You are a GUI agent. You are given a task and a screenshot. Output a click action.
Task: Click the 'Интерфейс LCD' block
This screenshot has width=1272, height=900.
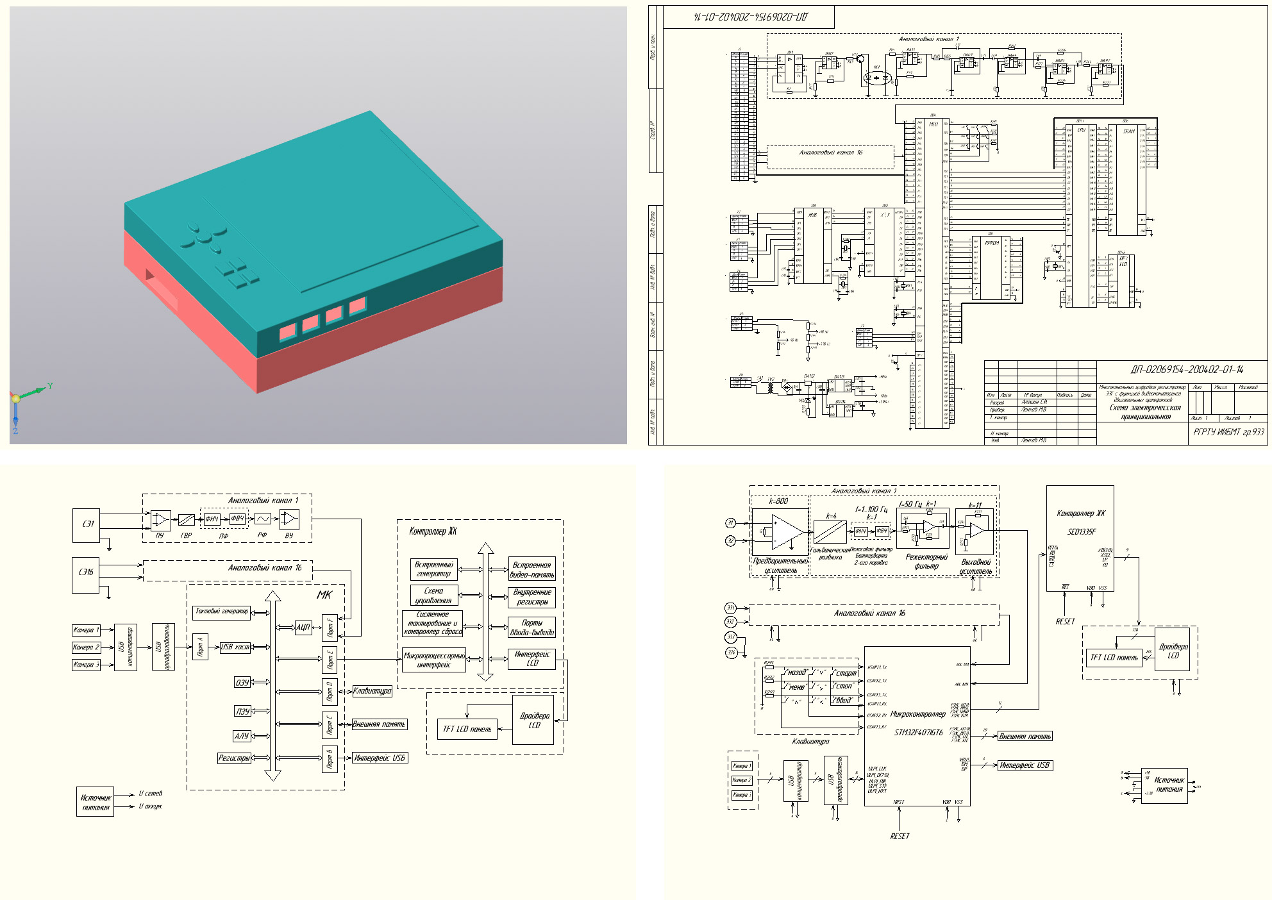tap(531, 658)
